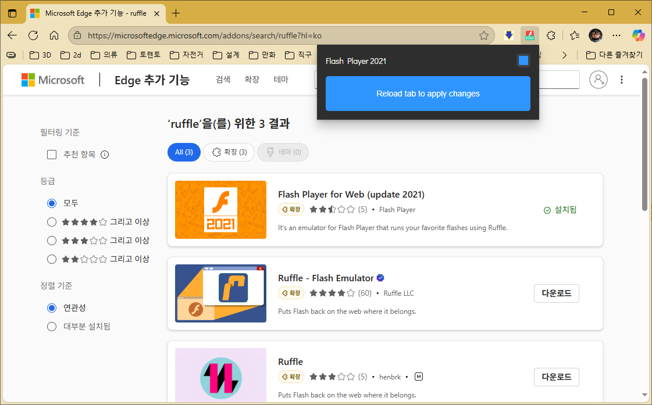Viewport: 652px width, 405px height.
Task: Open tab actions menu icon
Action: point(12,13)
